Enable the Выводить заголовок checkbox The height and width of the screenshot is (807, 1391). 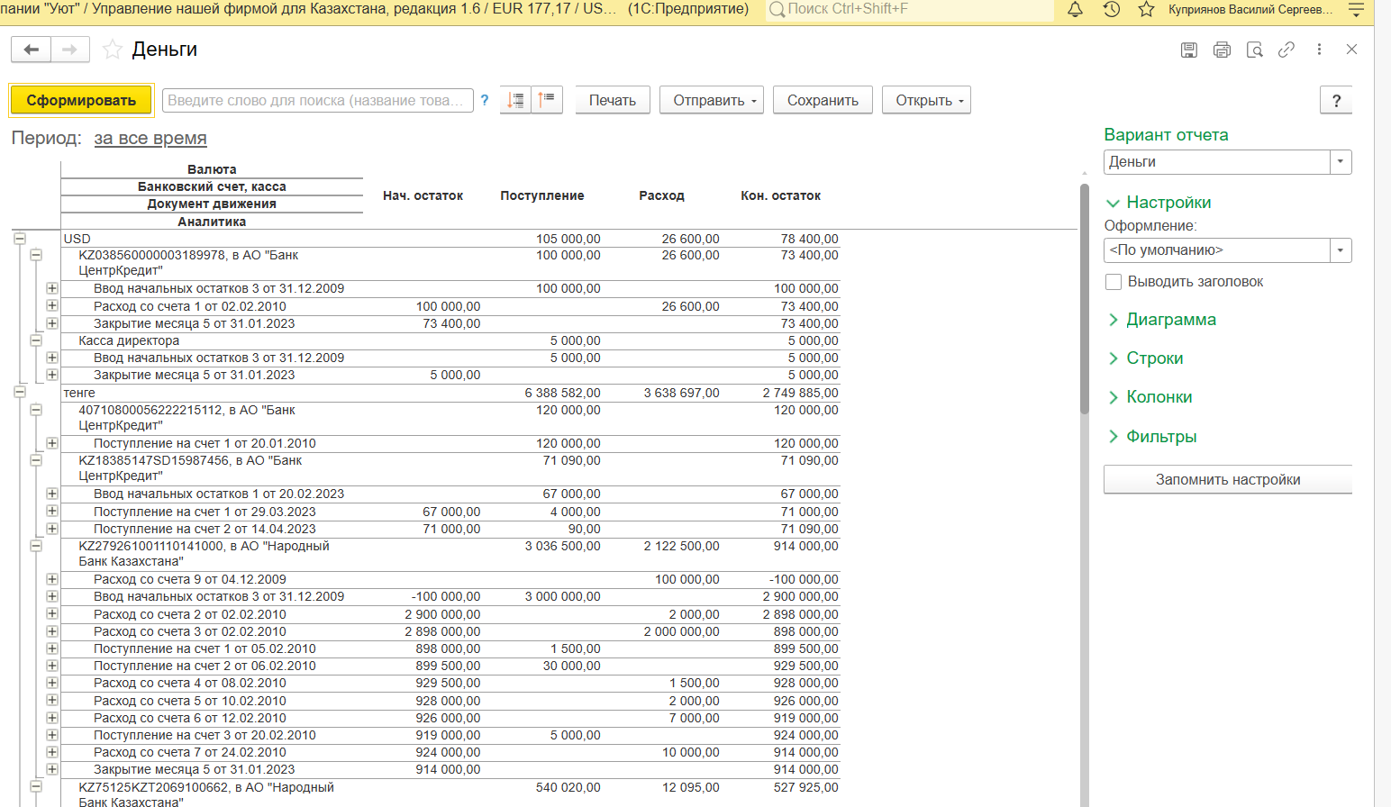click(1114, 282)
